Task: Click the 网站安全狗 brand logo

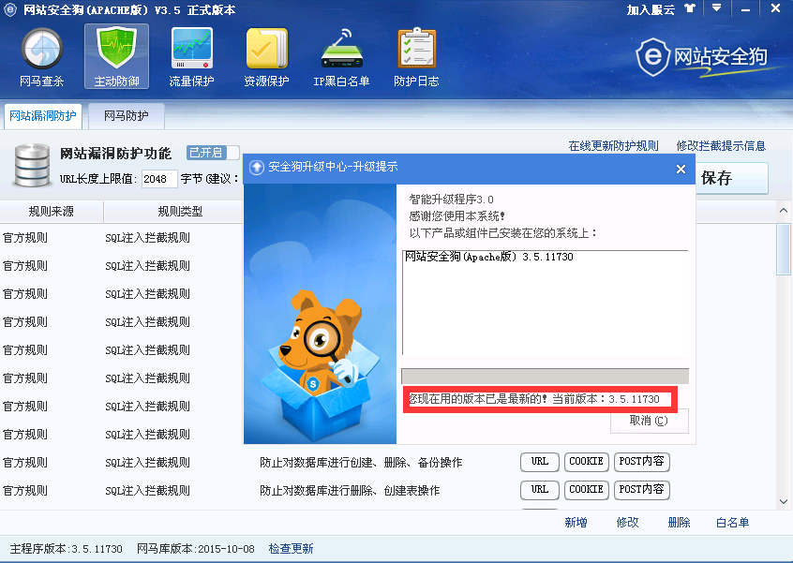Action: tap(702, 57)
